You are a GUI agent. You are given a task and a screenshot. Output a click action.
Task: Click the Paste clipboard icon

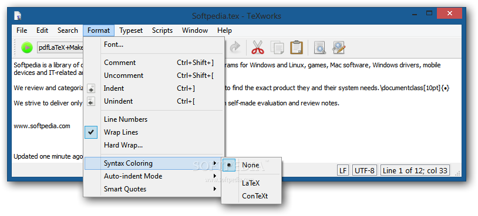tap(297, 47)
